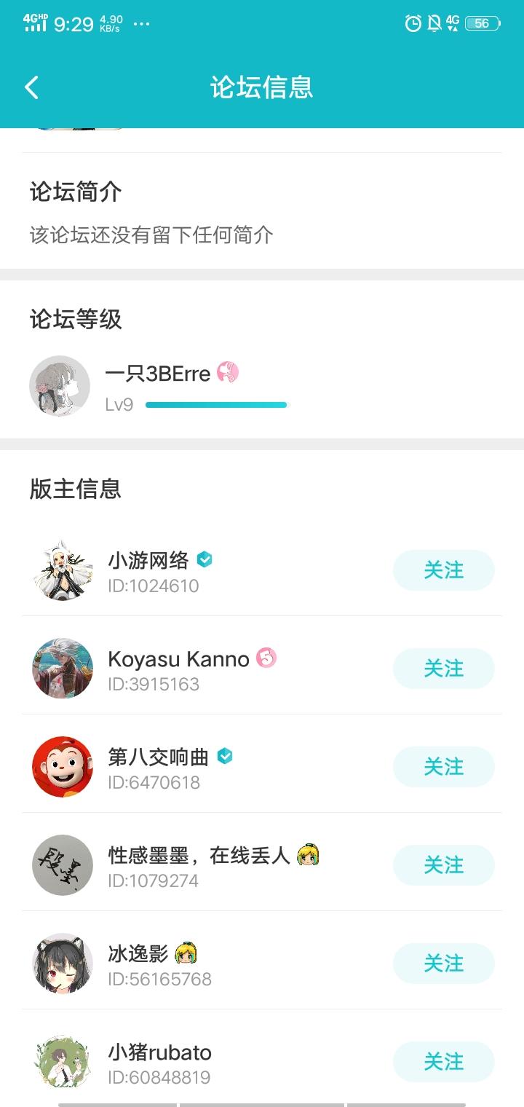Tap the pink badge beside Koyasu Kanno
Screen dimensions: 524x1107
click(x=266, y=658)
